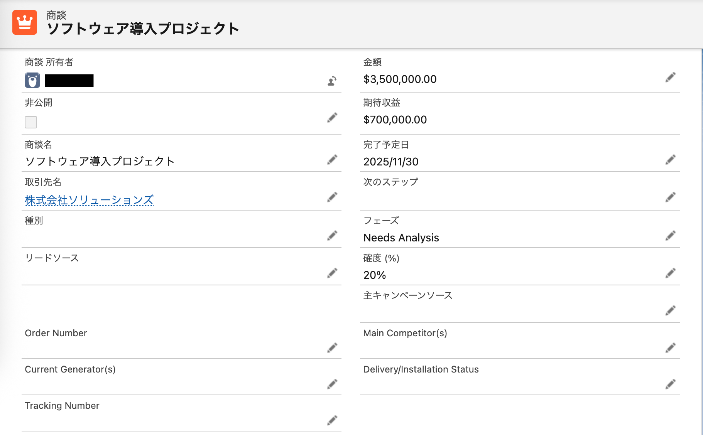Click the owner's bear avatar
703x435 pixels.
pos(32,80)
